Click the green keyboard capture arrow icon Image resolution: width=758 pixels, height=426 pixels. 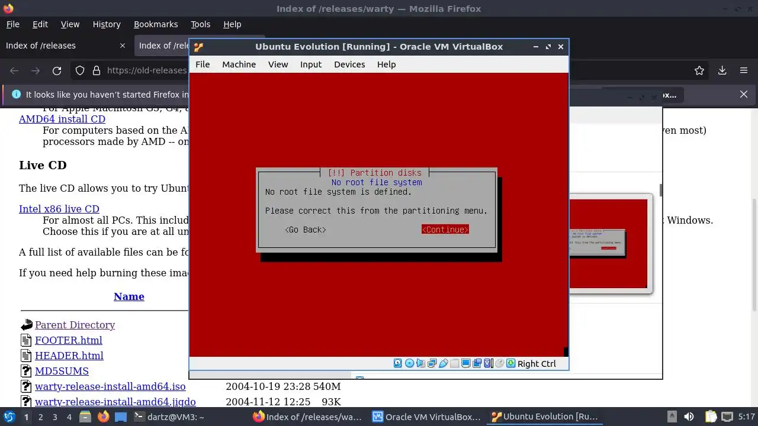point(511,363)
